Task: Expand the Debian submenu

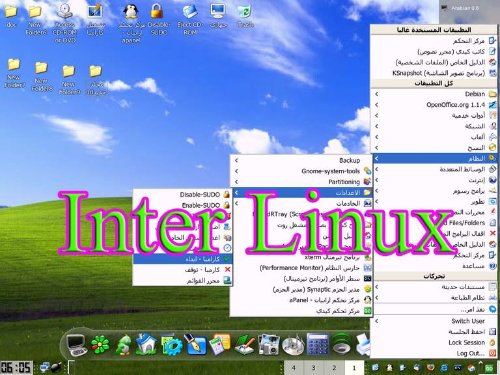Action: coord(435,94)
